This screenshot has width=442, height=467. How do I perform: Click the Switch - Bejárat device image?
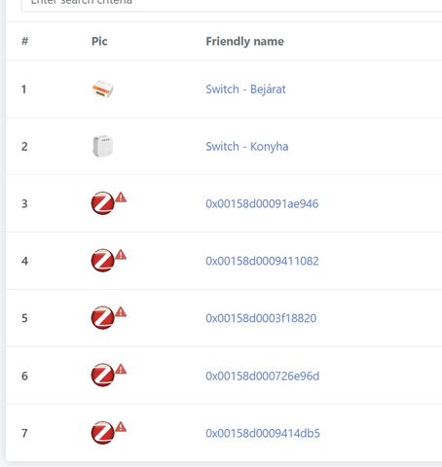coord(103,90)
